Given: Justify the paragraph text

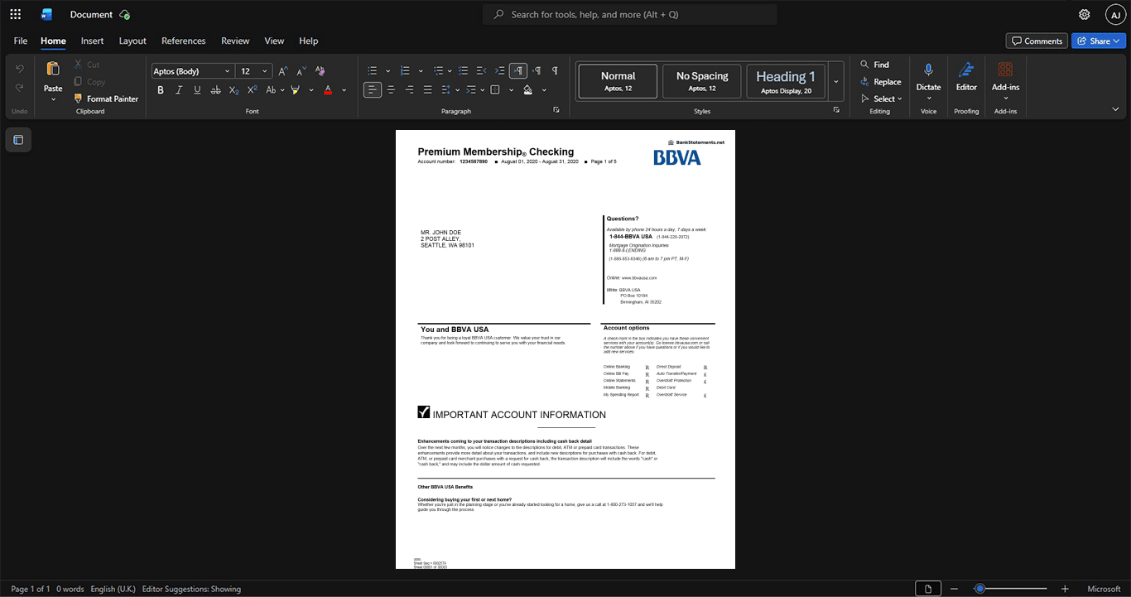Looking at the screenshot, I should click(427, 89).
